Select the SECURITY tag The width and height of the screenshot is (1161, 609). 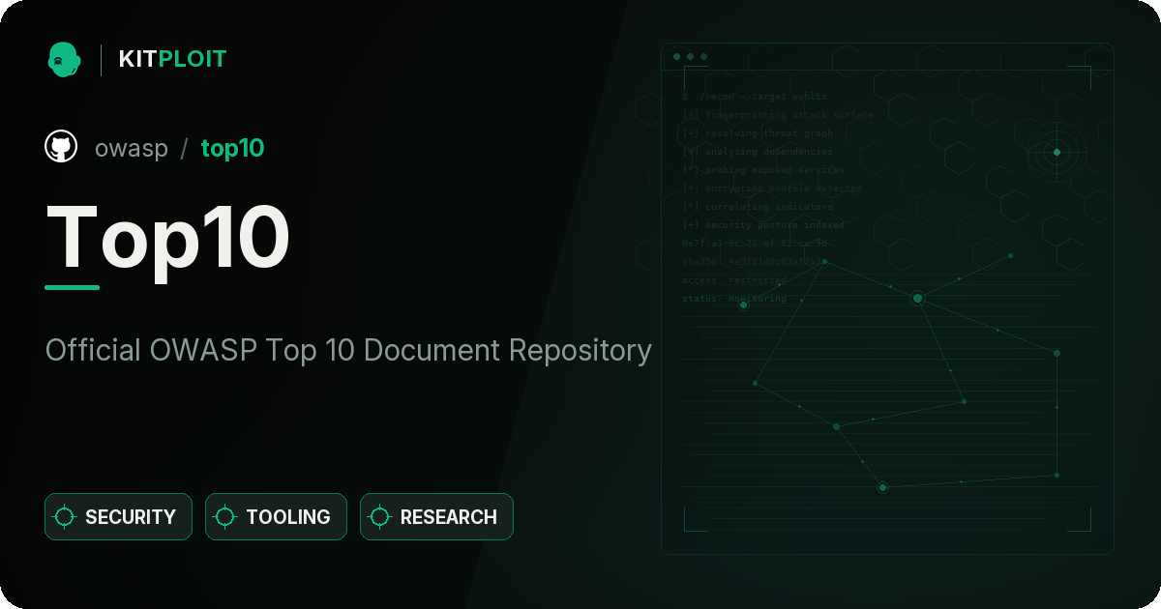click(118, 517)
